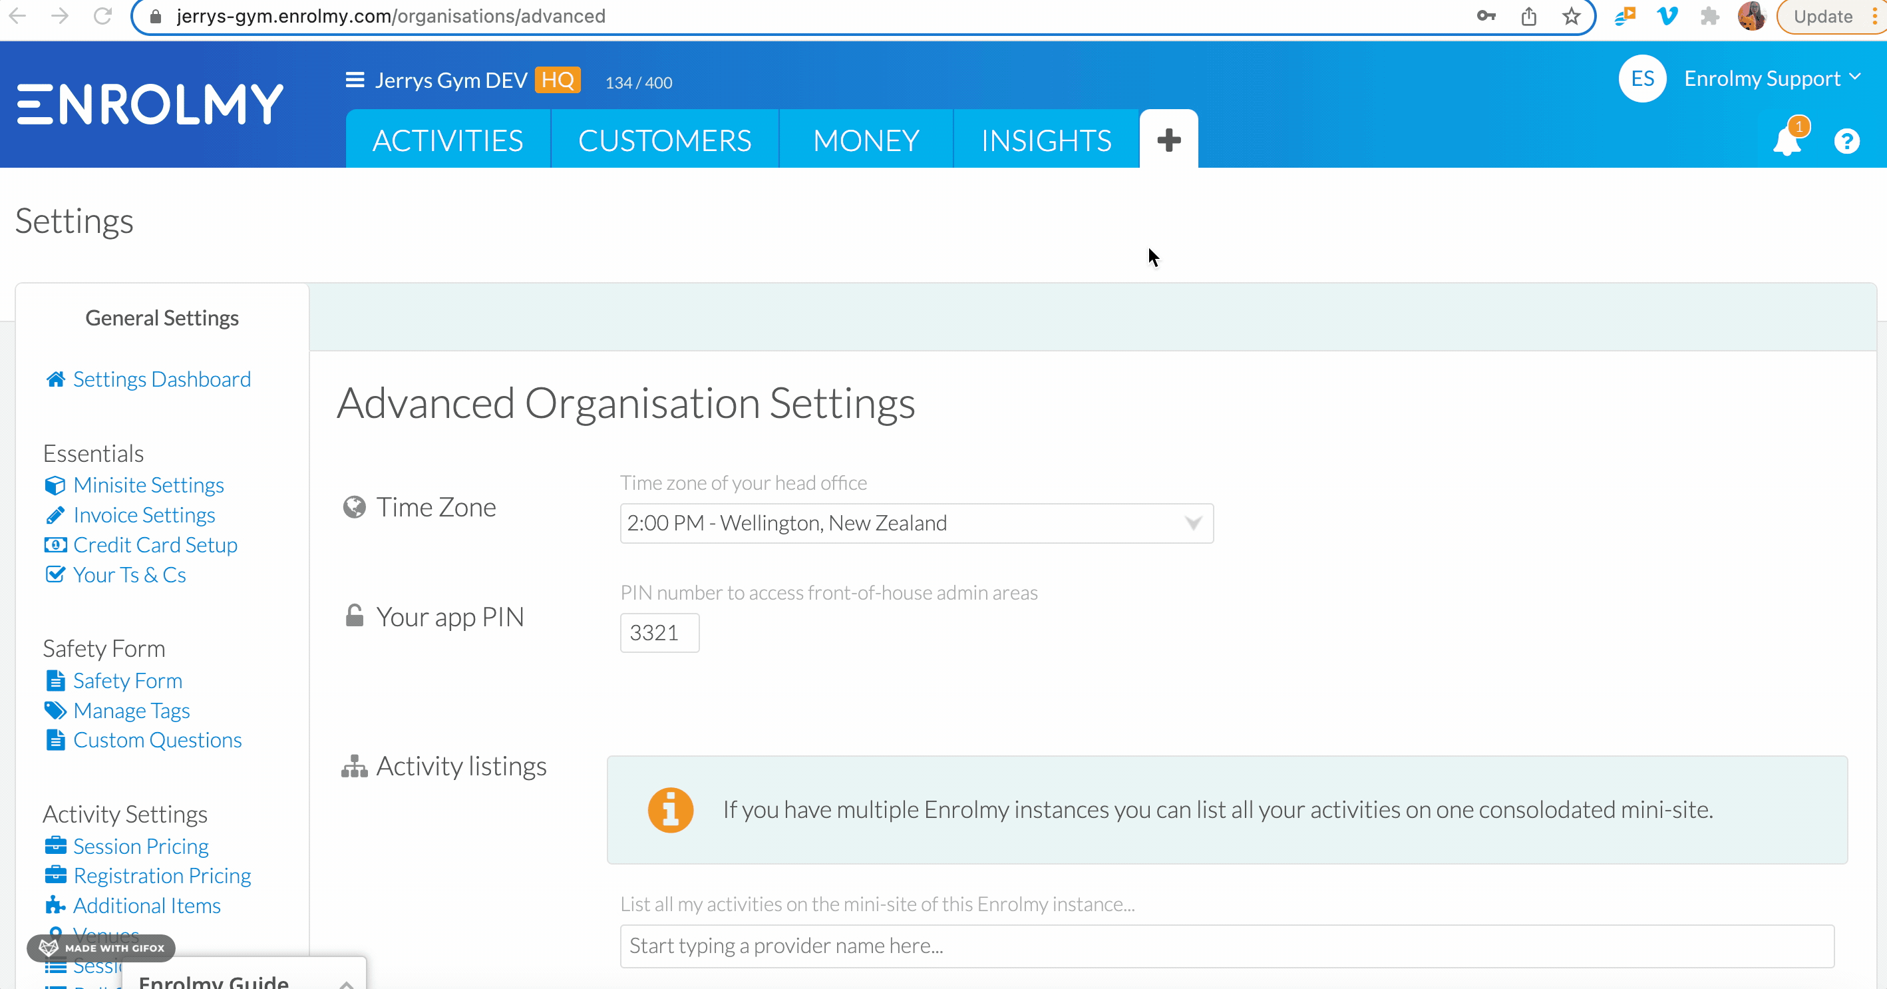Open the Safety Form link
Image resolution: width=1887 pixels, height=989 pixels.
click(128, 681)
